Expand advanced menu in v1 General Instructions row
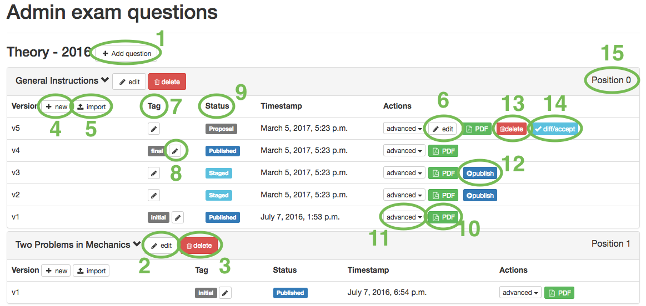Screen dimensions: 646x306 (404, 217)
